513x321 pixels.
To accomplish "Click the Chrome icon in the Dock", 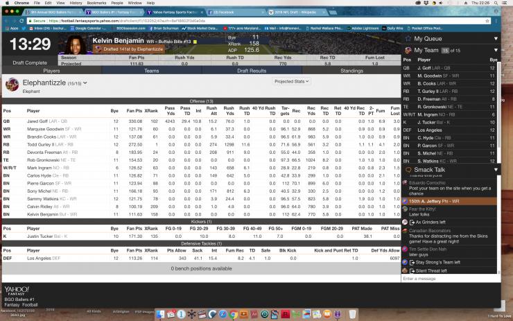I will [x=233, y=315].
